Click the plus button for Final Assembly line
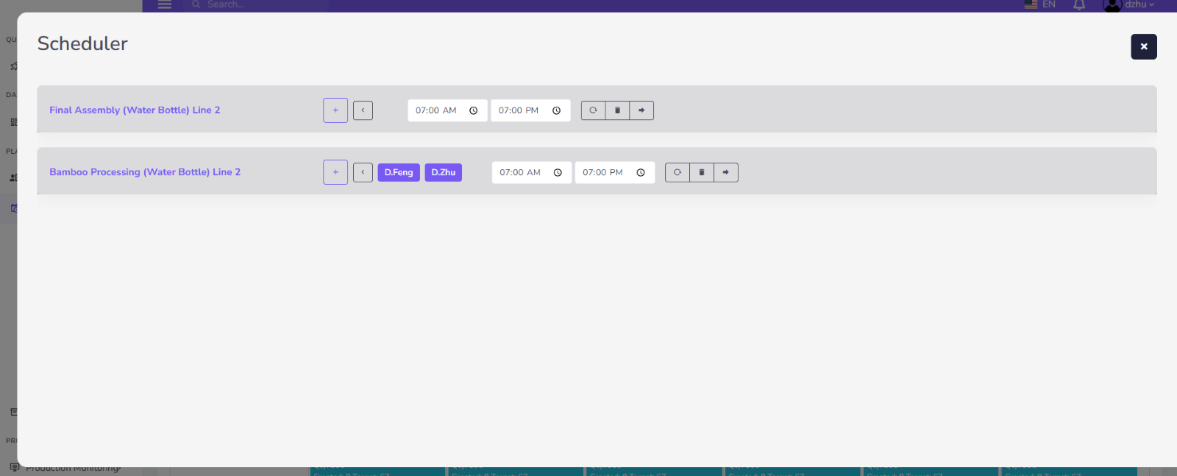Screen dimensions: 1177x476 tap(335, 110)
